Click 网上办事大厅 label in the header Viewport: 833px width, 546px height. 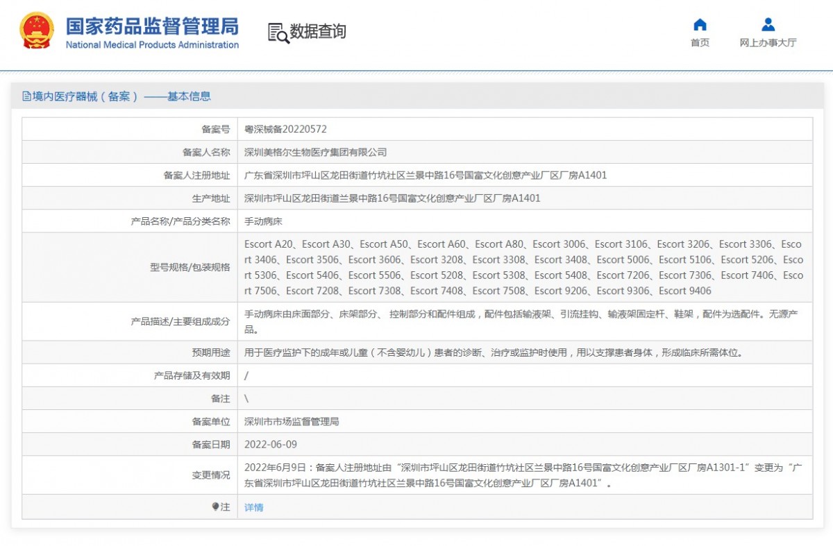[768, 43]
